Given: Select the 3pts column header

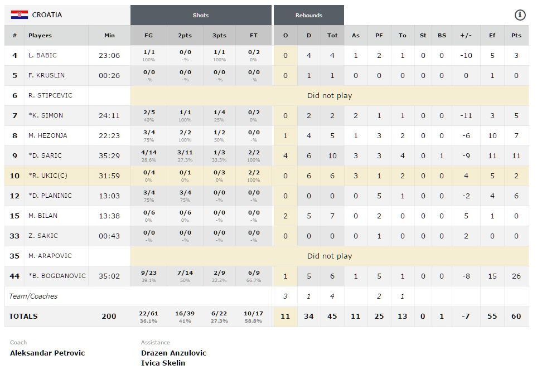Looking at the screenshot, I should [x=220, y=36].
